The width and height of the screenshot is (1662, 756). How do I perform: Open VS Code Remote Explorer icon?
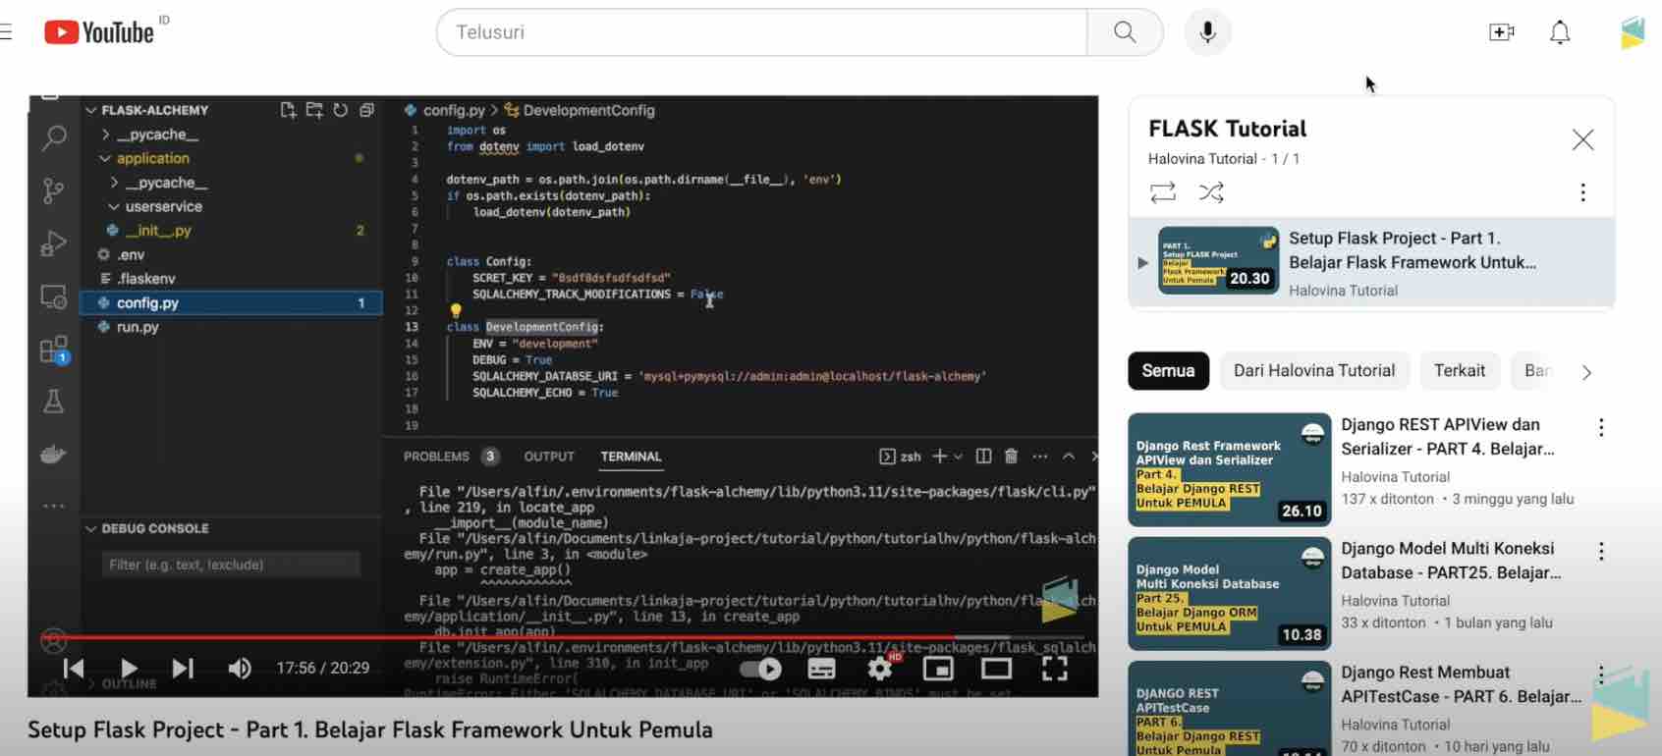click(54, 297)
